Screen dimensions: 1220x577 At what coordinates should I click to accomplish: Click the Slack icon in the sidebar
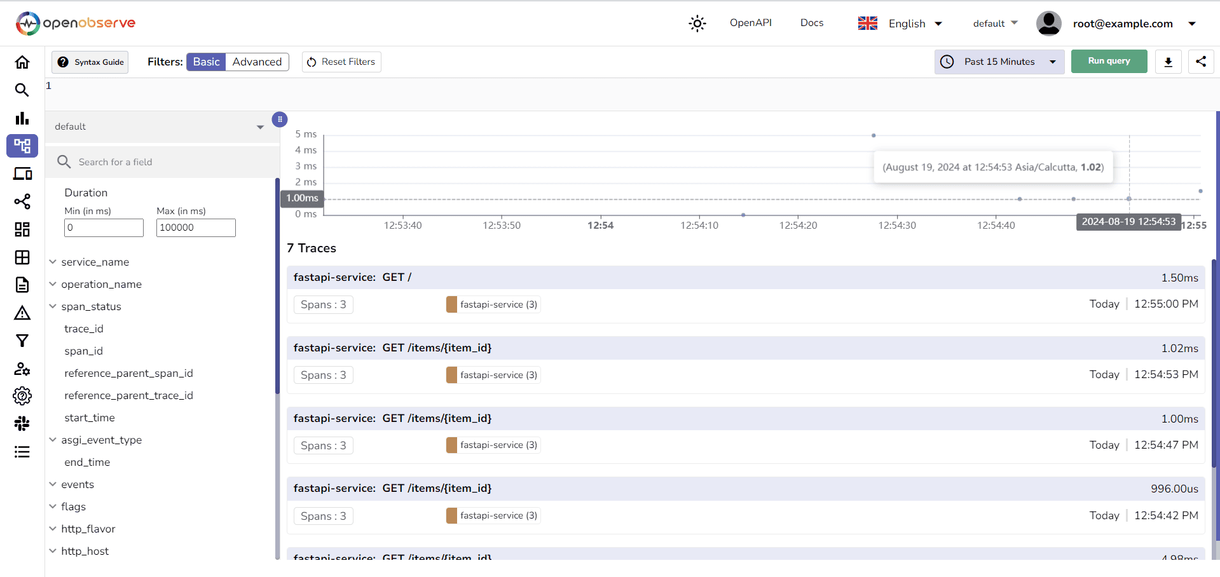22,423
